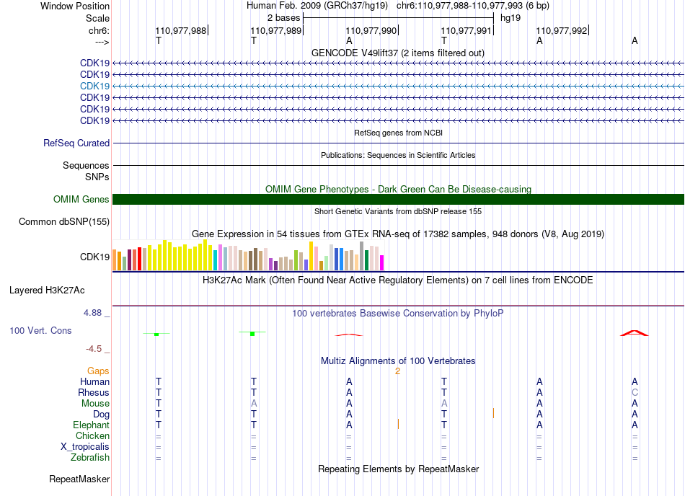The width and height of the screenshot is (685, 496).
Task: Select the Elephant species row label
Action: coord(91,425)
